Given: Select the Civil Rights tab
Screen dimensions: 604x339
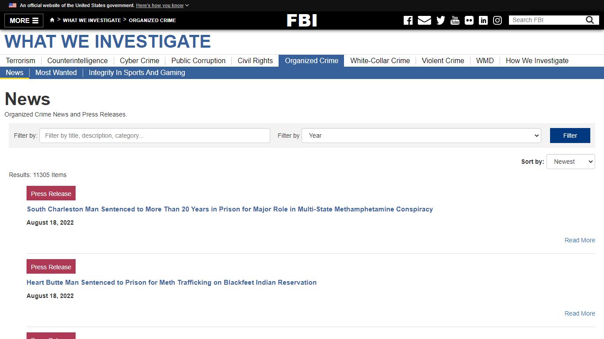Looking at the screenshot, I should pos(255,60).
